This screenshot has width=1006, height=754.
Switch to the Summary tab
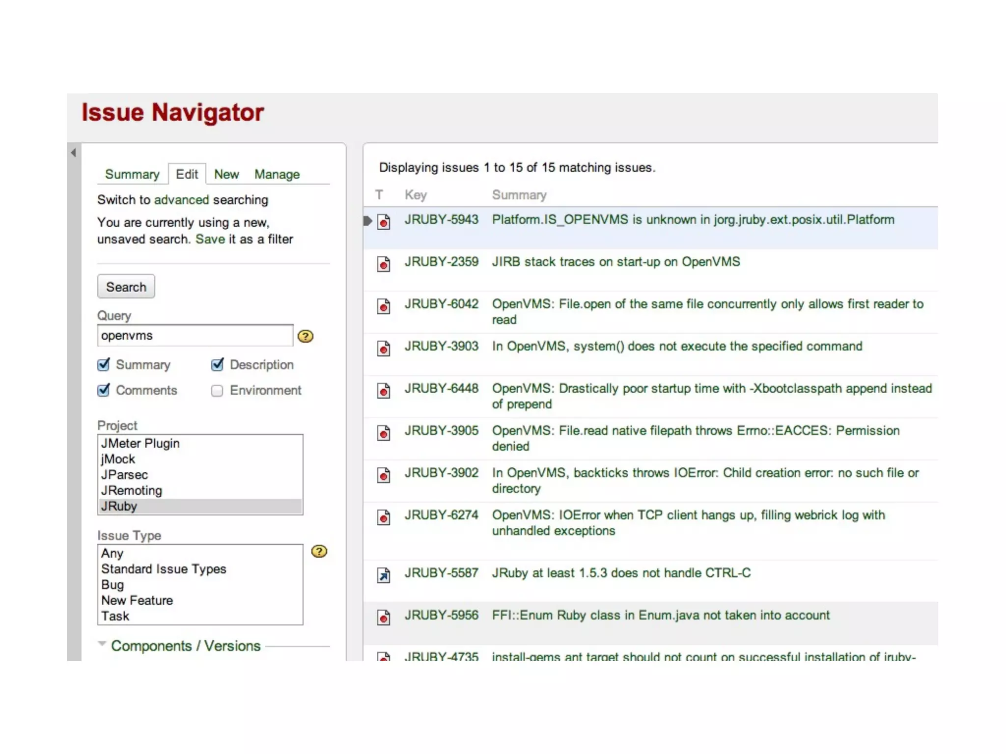[132, 174]
